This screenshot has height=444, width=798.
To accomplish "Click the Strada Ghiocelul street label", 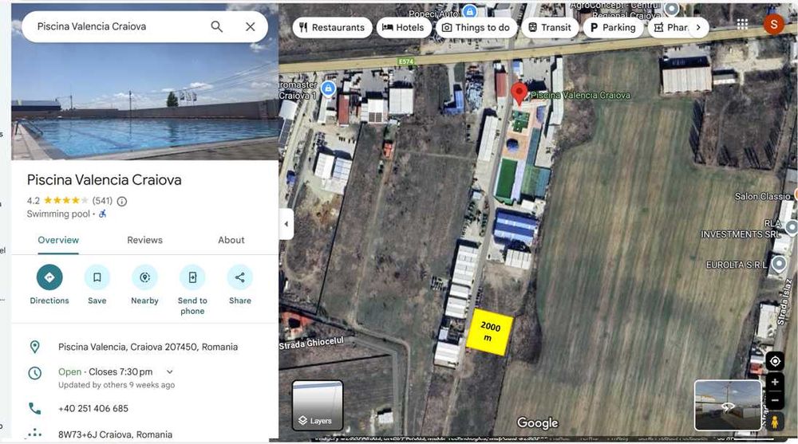I will (x=311, y=344).
